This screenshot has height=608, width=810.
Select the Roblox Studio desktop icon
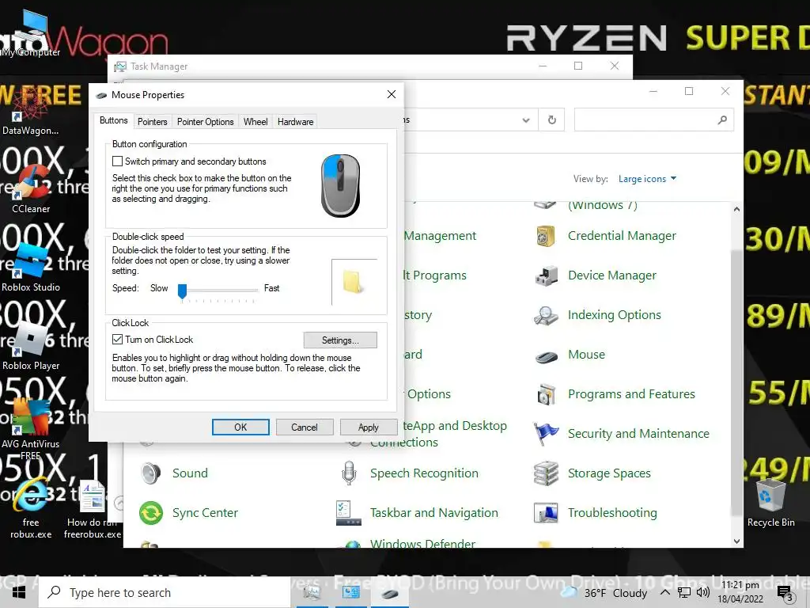click(x=31, y=268)
